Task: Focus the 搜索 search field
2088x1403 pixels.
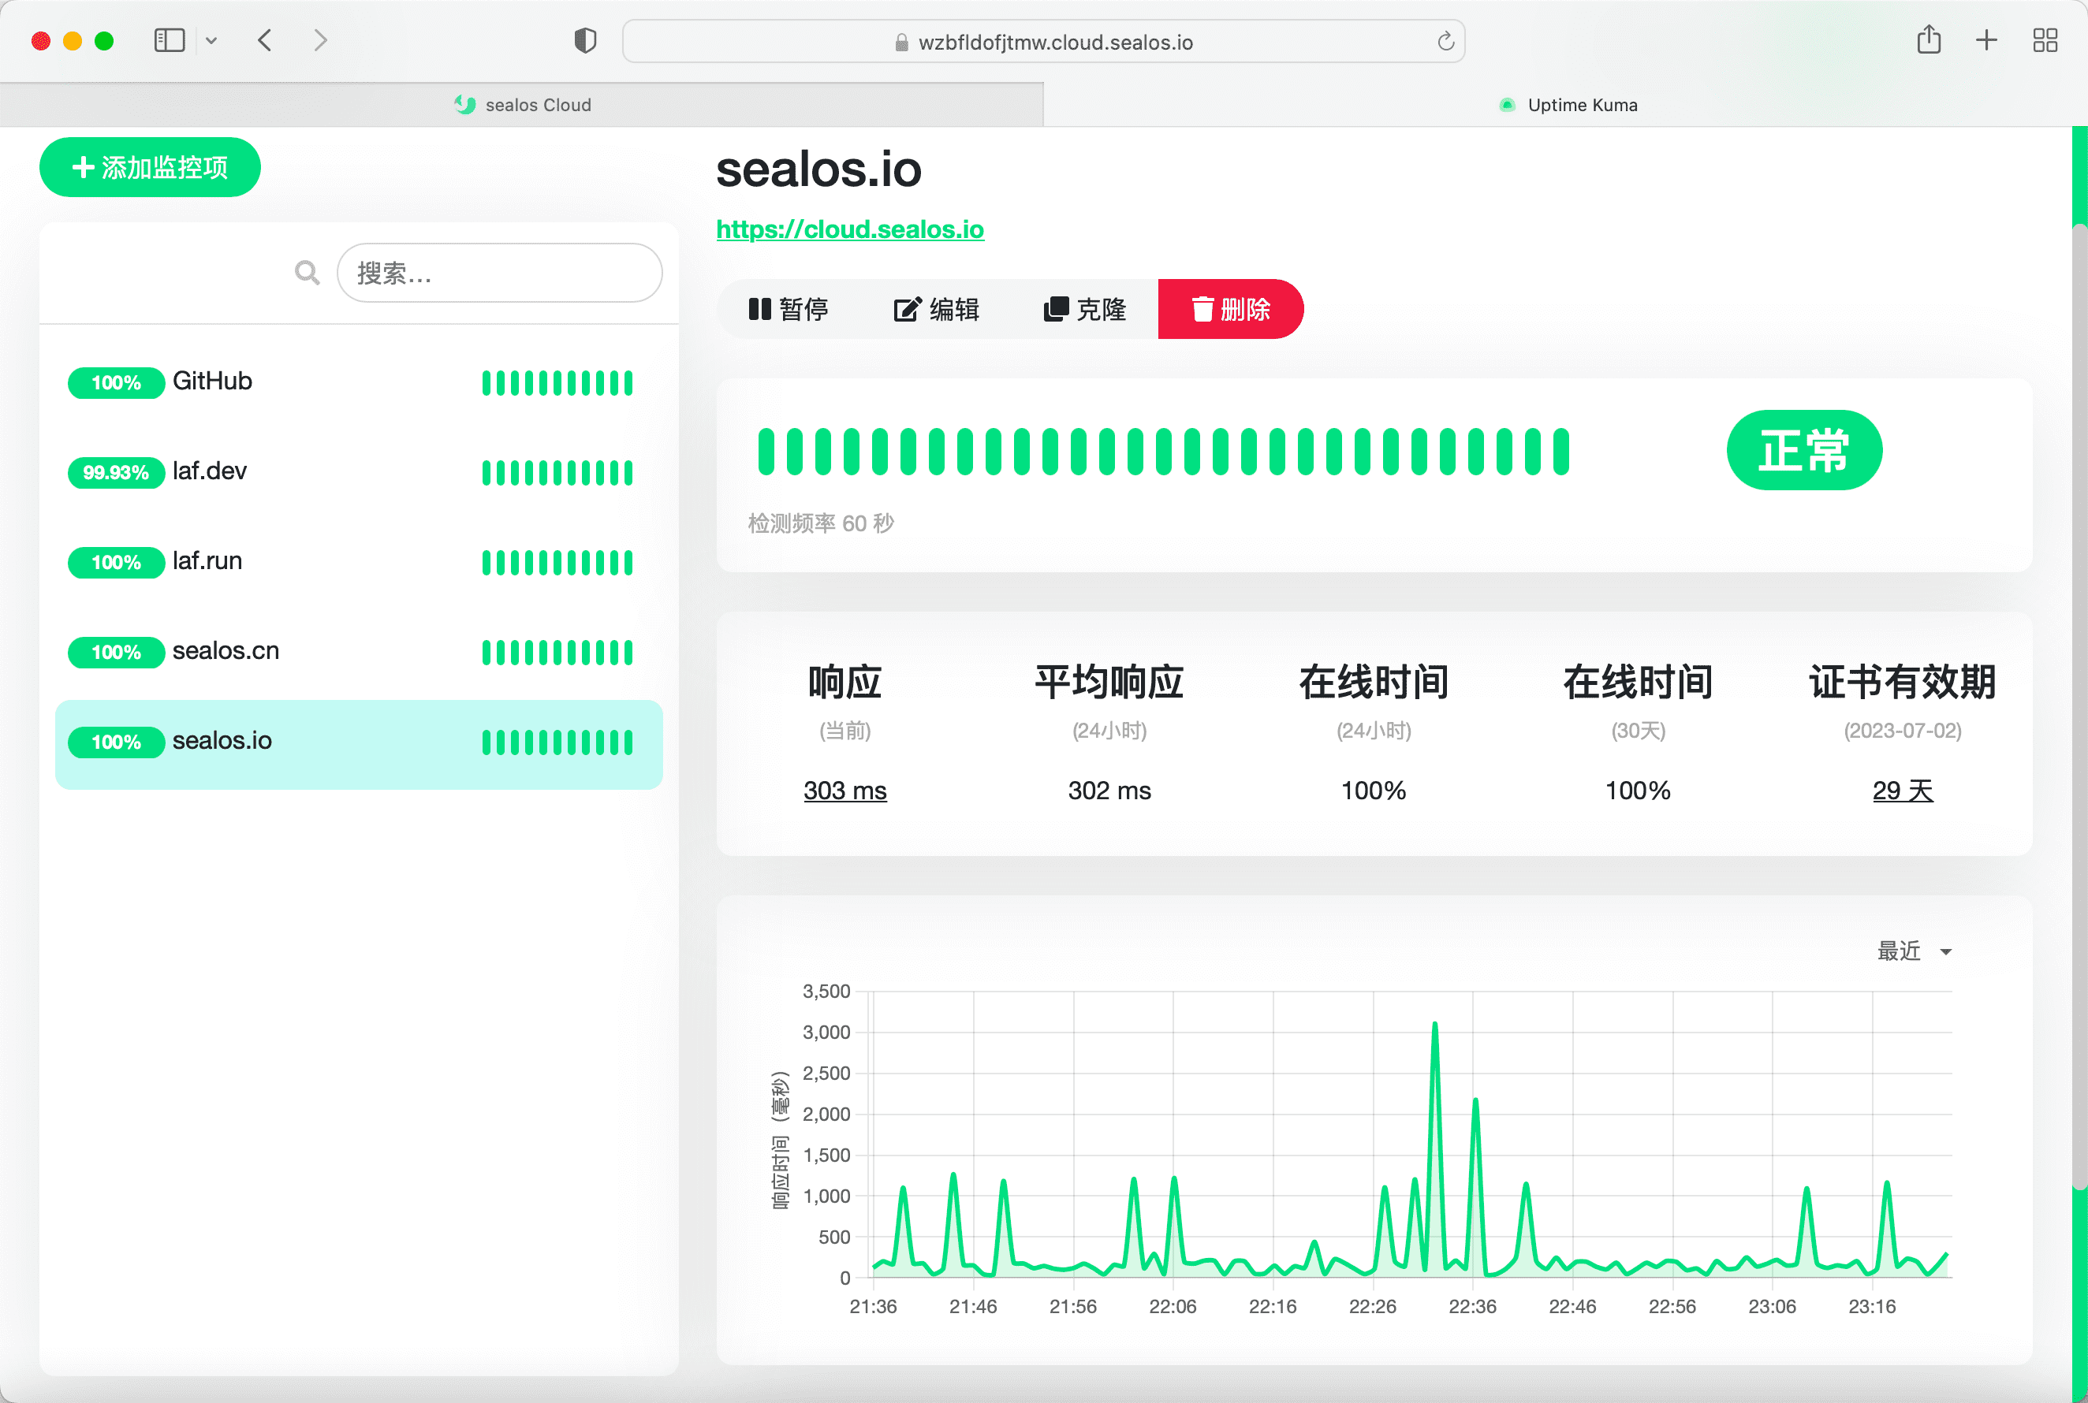Action: coord(499,273)
